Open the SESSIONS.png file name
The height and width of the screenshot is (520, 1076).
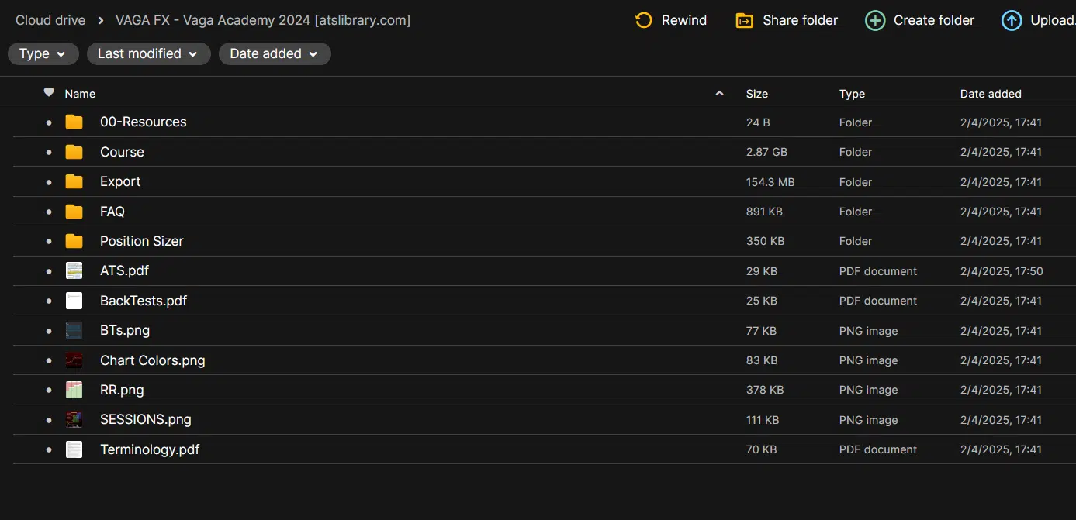(145, 419)
